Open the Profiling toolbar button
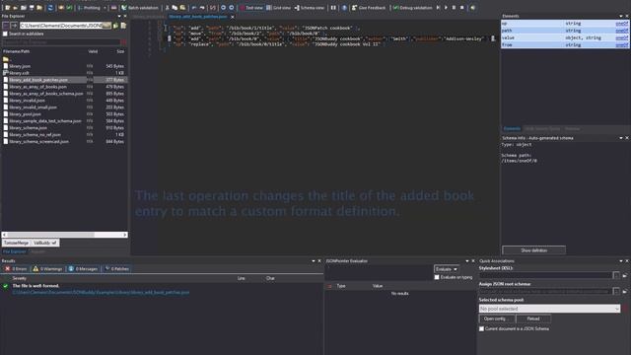The image size is (631, 355). (89, 8)
